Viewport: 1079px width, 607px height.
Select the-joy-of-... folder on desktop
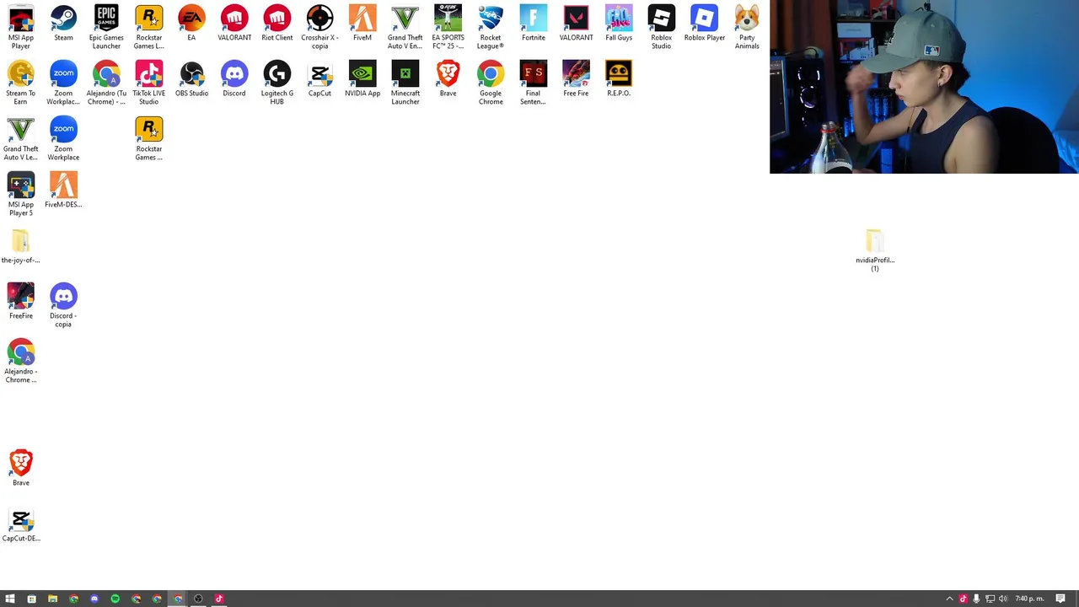(21, 246)
